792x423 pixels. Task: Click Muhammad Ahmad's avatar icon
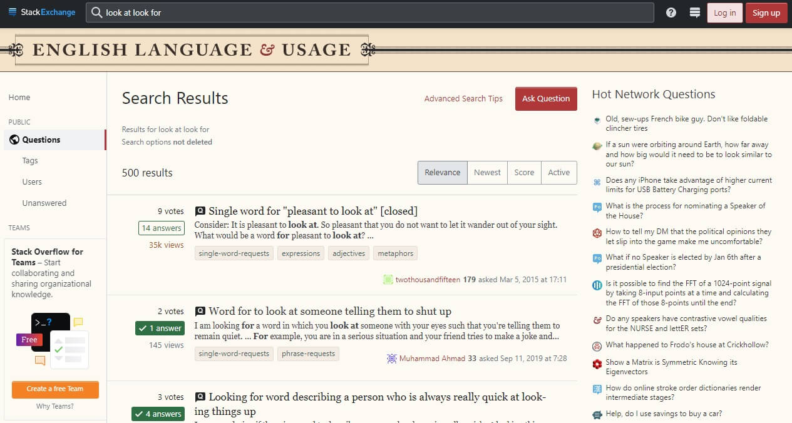(x=392, y=359)
